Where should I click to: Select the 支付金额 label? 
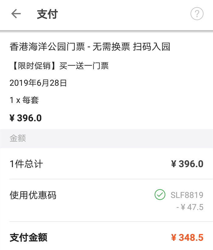tap(29, 238)
